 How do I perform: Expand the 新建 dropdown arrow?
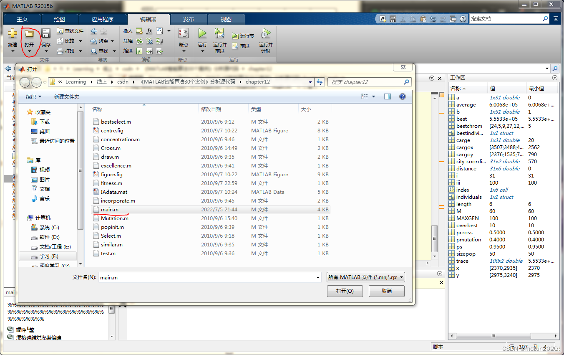[13, 51]
